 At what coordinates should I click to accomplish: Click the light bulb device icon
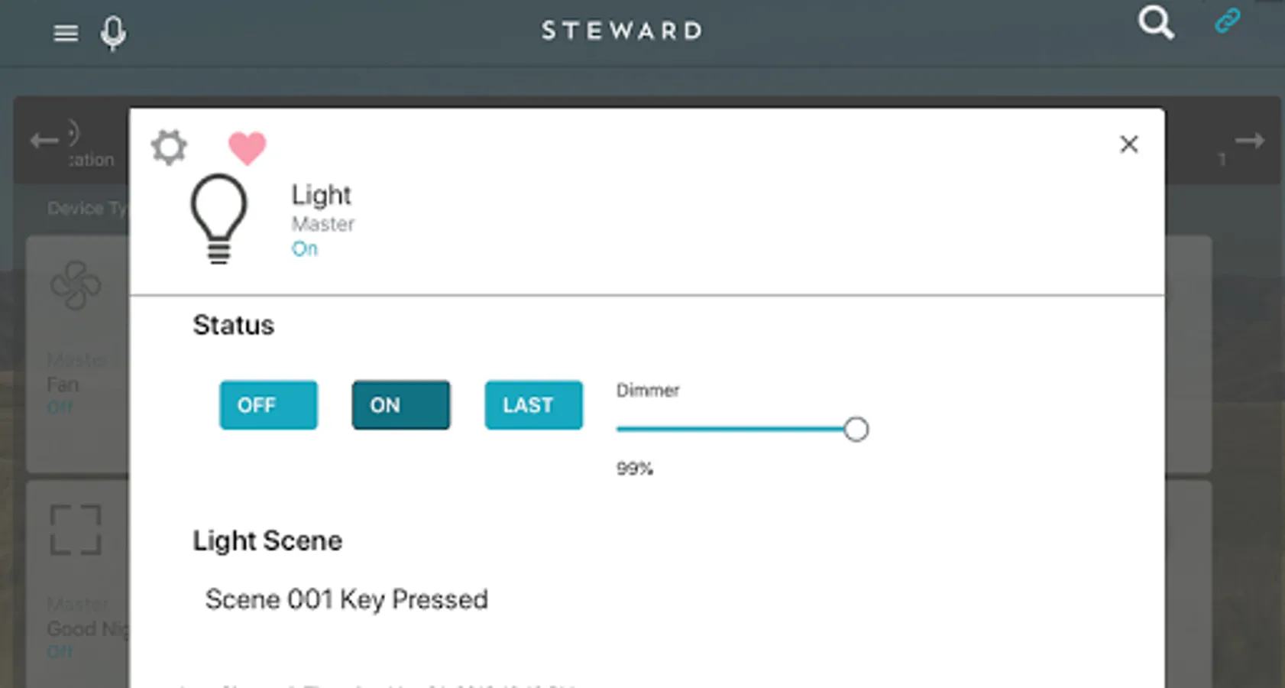point(218,219)
